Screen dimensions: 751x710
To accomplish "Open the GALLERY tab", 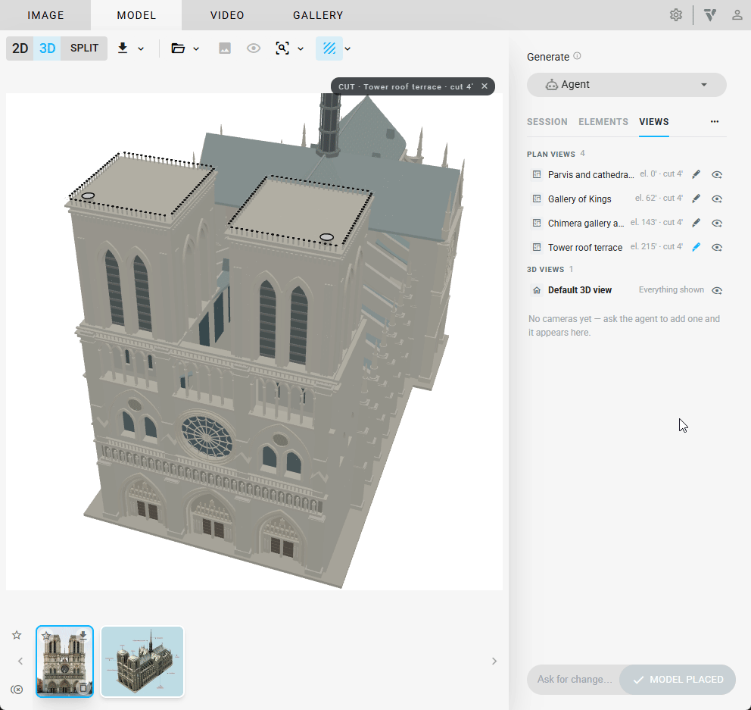I will [x=318, y=15].
